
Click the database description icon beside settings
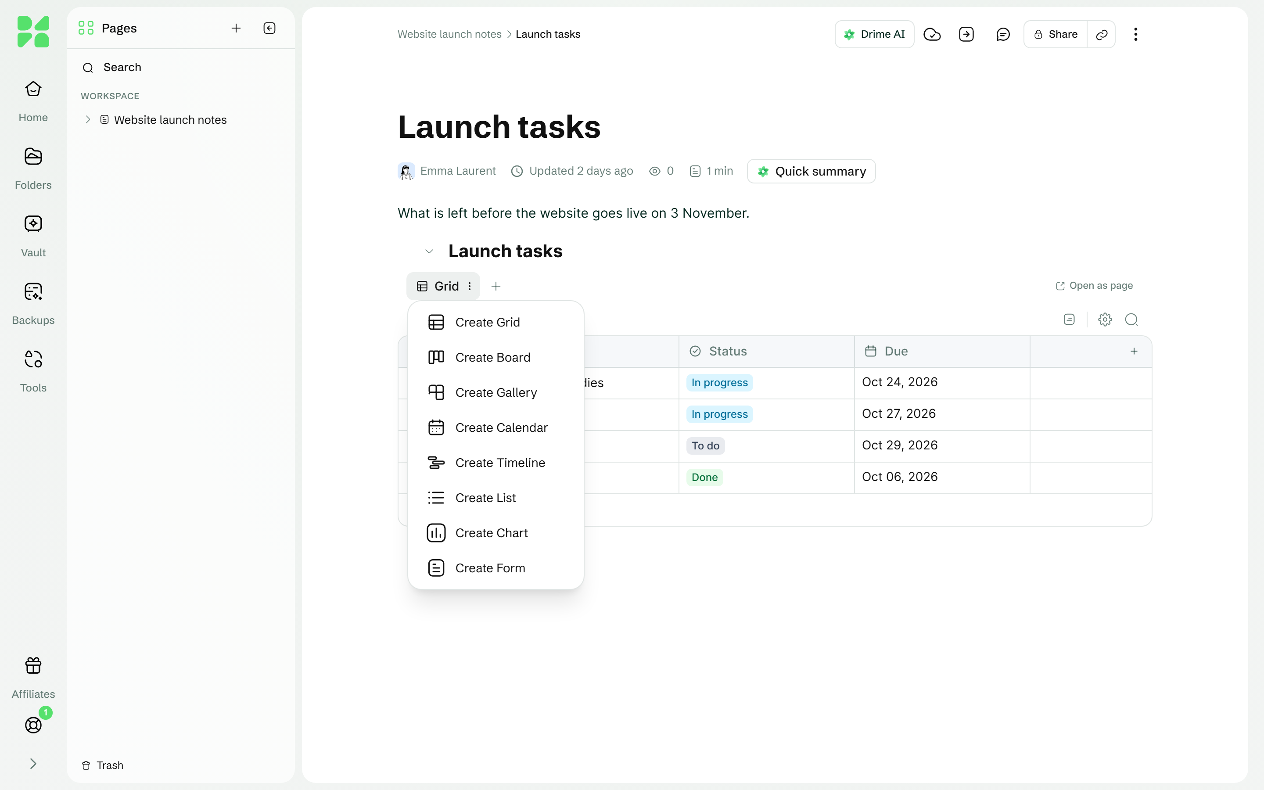point(1069,319)
